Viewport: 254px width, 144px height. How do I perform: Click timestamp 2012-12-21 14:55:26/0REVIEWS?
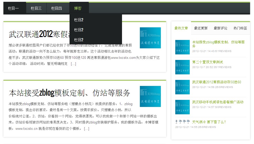point(195,127)
